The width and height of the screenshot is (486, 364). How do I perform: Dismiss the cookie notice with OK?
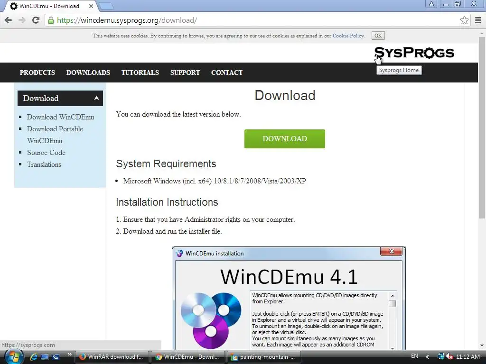coord(378,36)
